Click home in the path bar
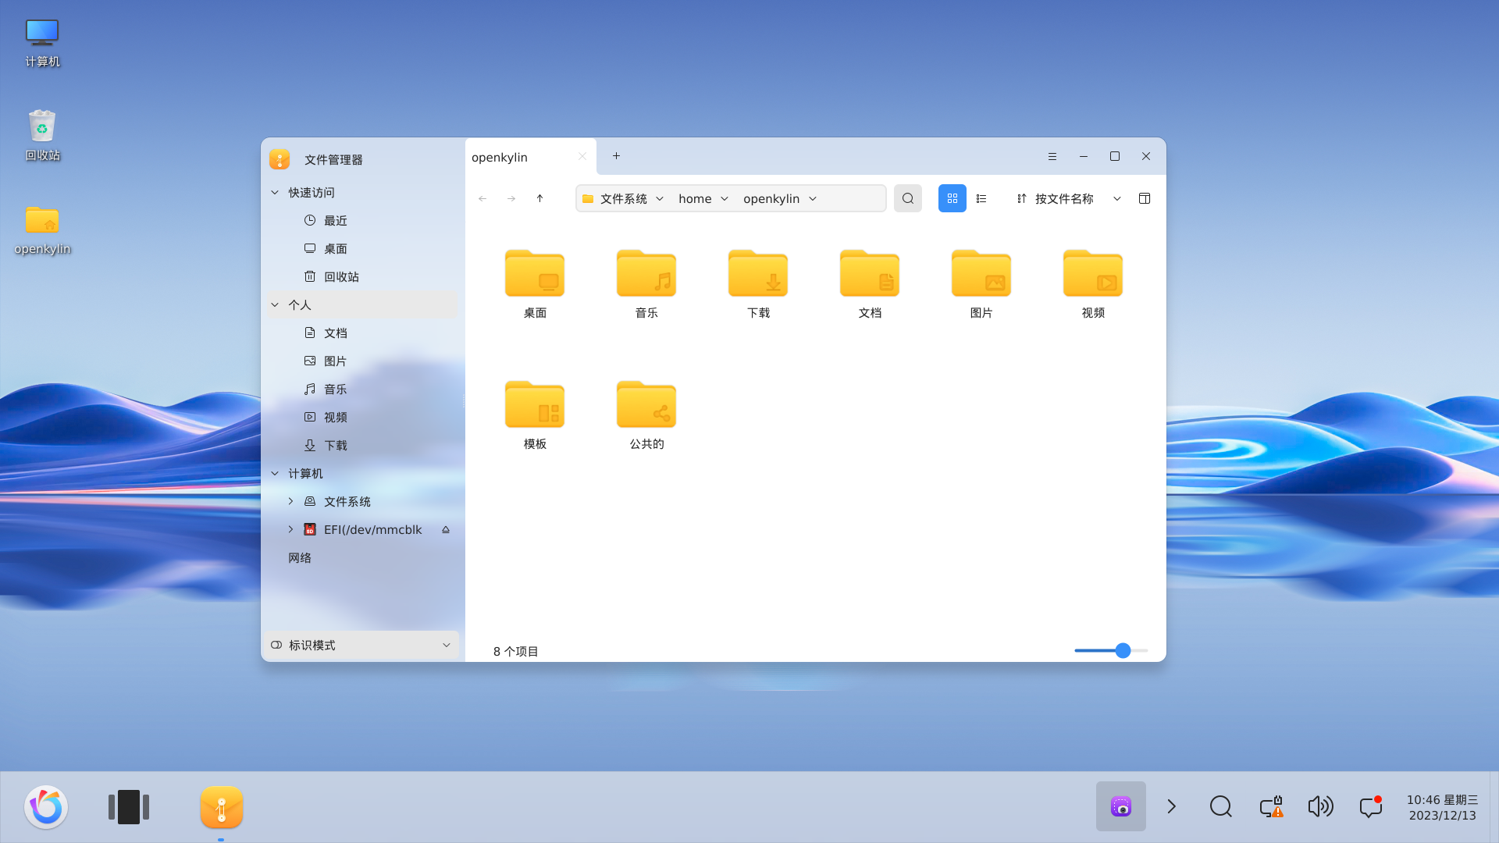The width and height of the screenshot is (1499, 843). (x=695, y=199)
